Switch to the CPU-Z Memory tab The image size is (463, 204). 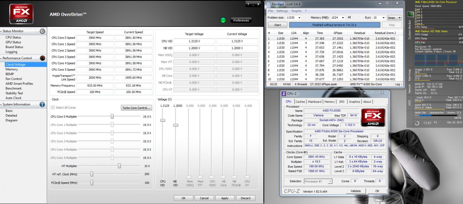(330, 102)
